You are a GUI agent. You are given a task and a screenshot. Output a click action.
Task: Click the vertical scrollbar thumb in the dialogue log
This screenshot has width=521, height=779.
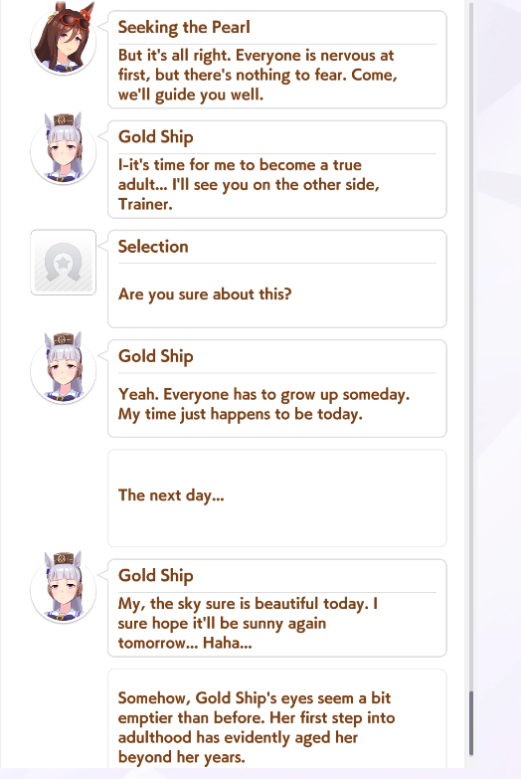[x=471, y=723]
